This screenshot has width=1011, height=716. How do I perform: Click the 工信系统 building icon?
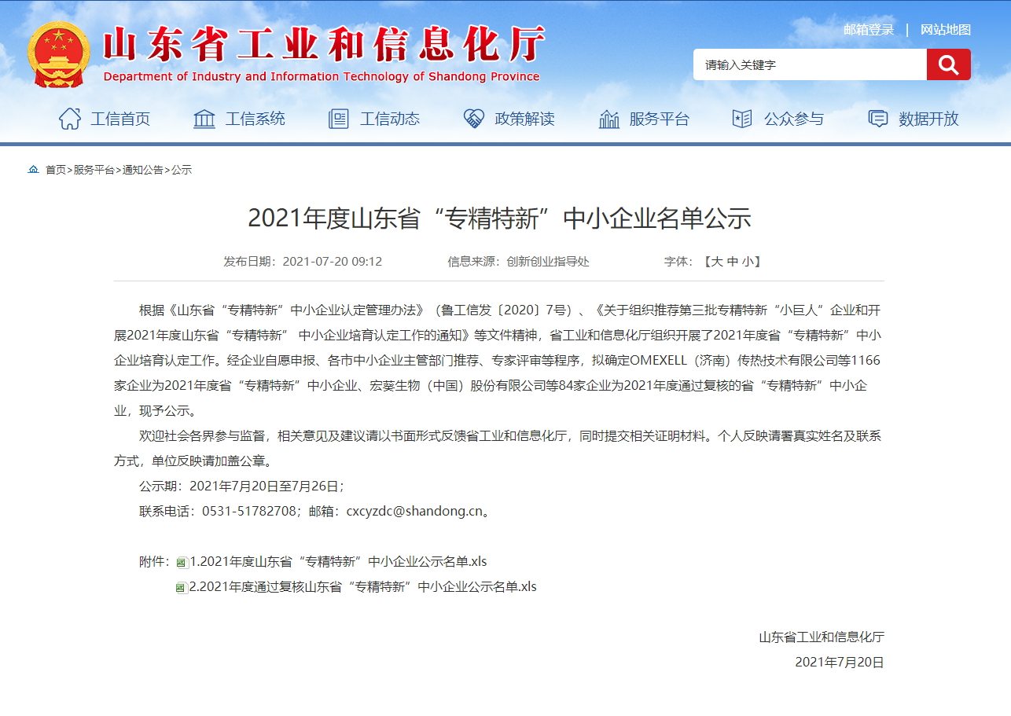203,118
